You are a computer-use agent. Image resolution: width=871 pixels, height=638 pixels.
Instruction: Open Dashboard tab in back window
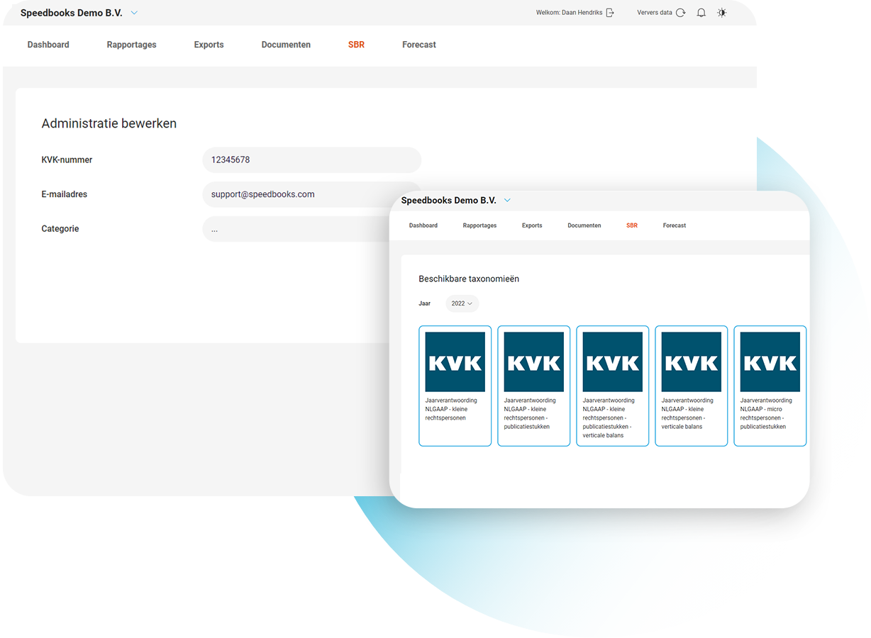tap(48, 45)
